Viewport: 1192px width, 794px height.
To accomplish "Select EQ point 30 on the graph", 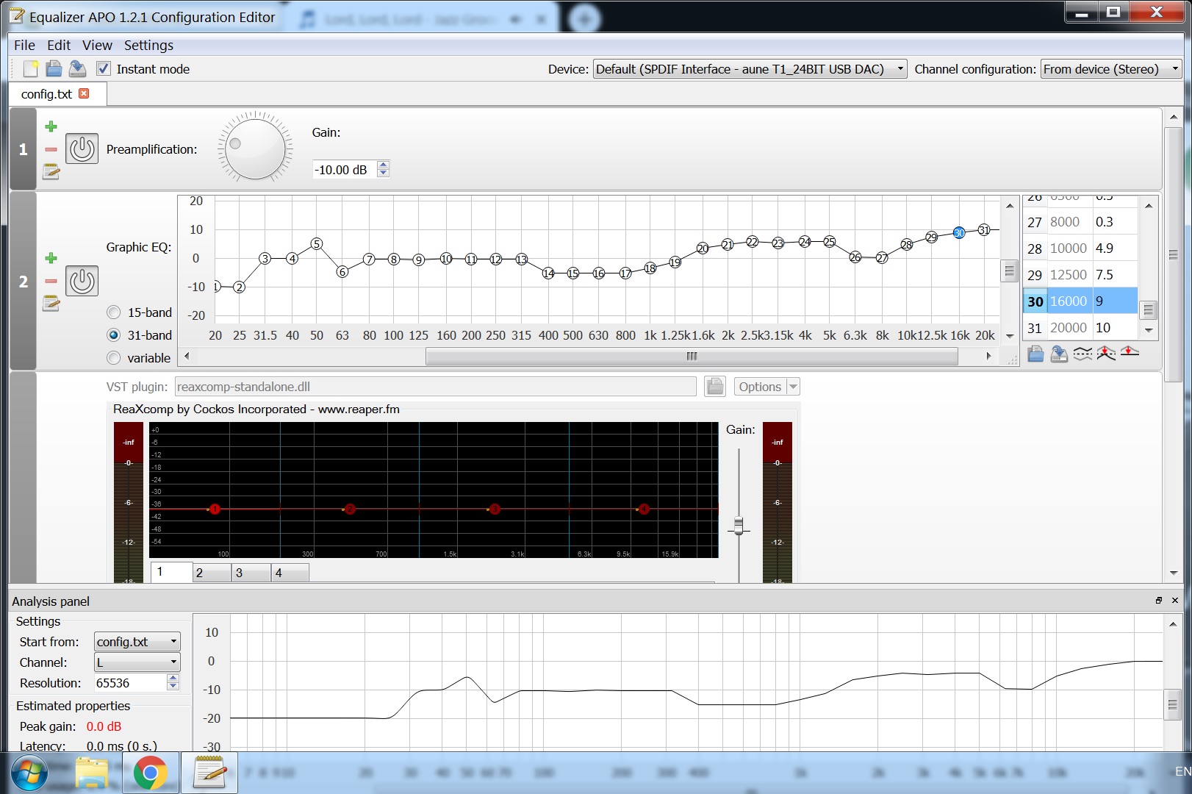I will (x=959, y=232).
